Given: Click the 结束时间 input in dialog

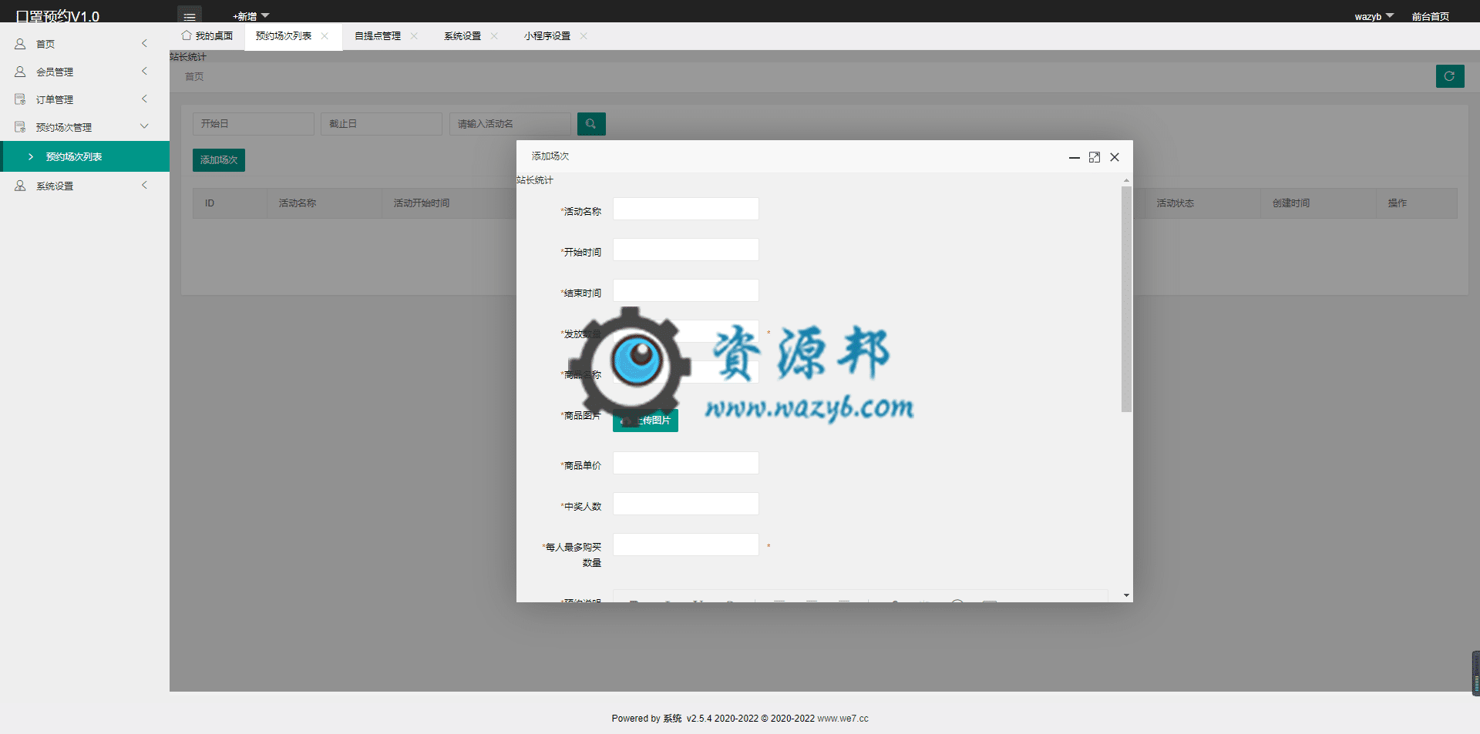Looking at the screenshot, I should coord(686,290).
